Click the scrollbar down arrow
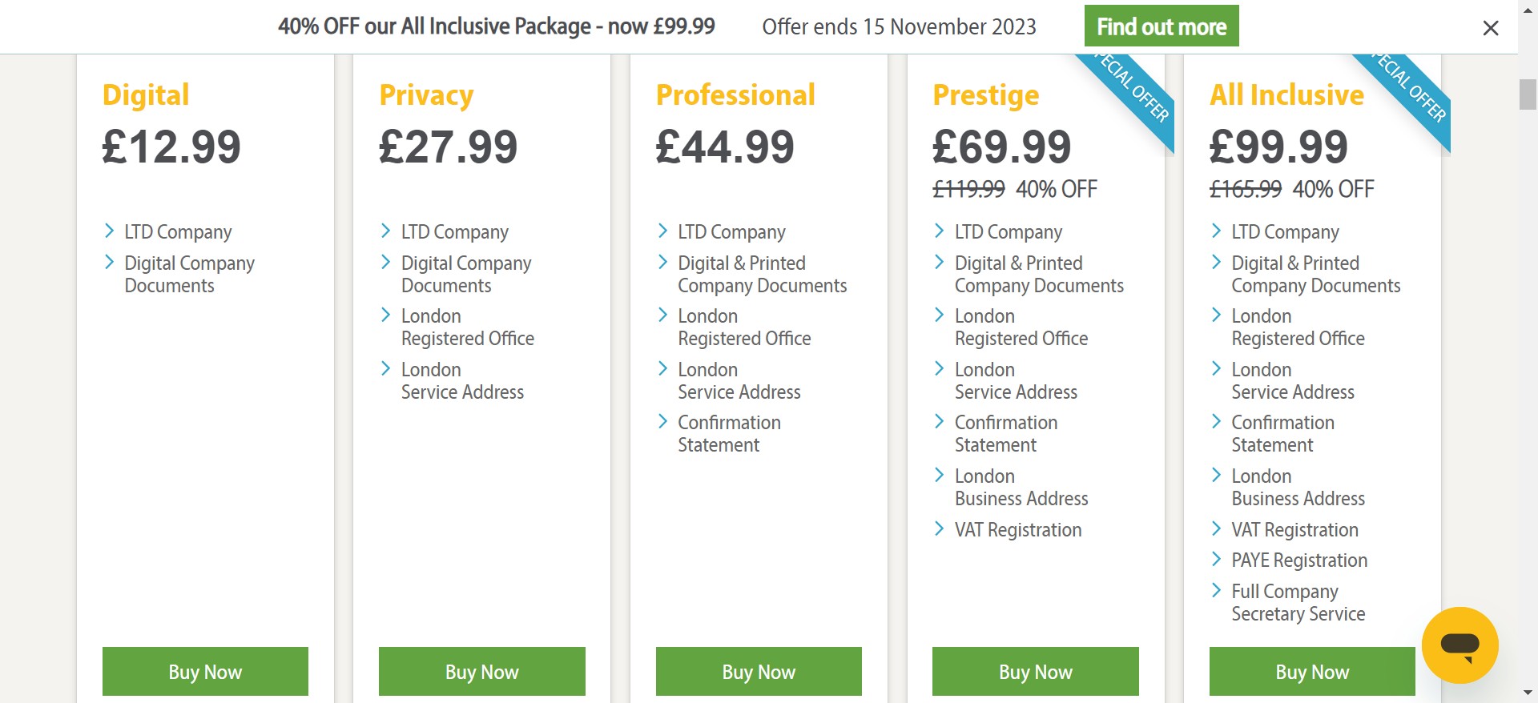 pyautogui.click(x=1528, y=693)
